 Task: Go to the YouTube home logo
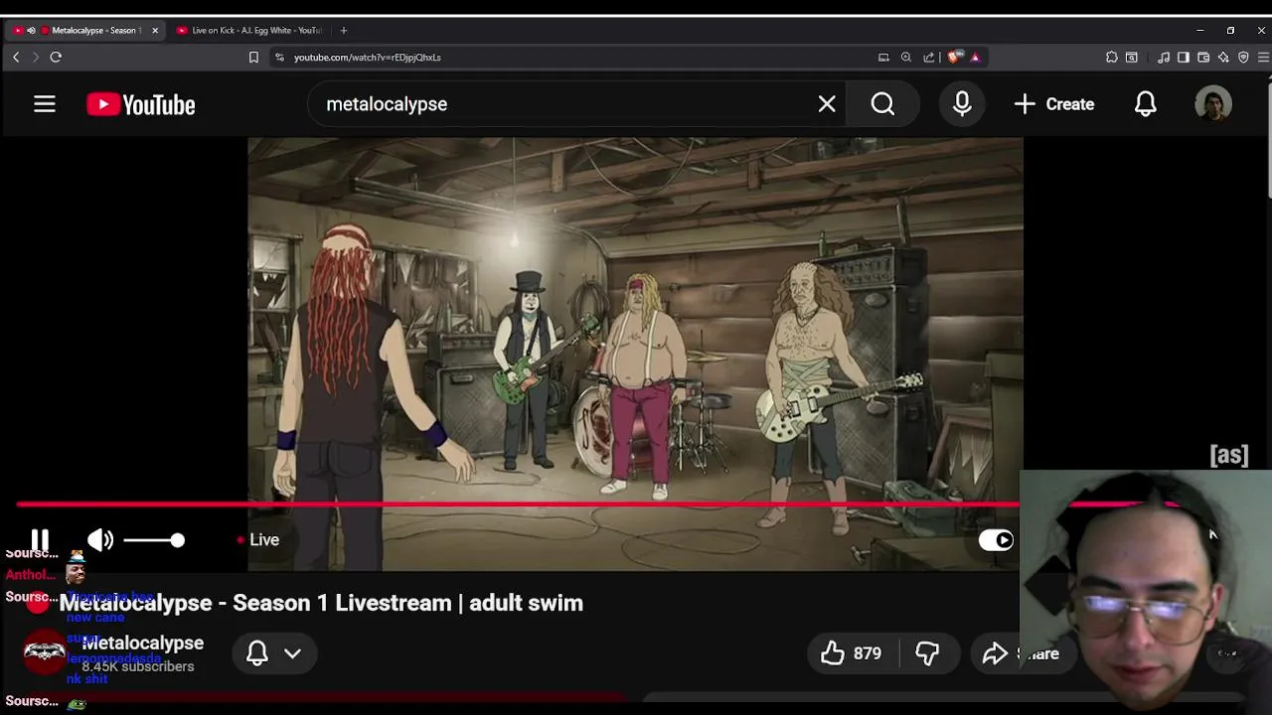click(140, 104)
